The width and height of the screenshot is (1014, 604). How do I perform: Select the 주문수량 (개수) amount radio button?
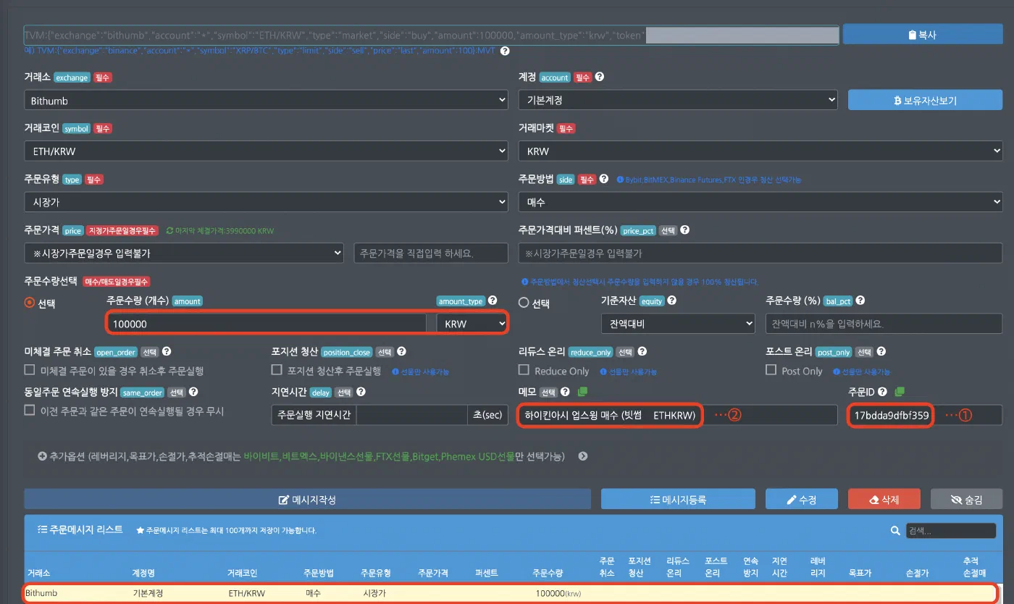[30, 303]
